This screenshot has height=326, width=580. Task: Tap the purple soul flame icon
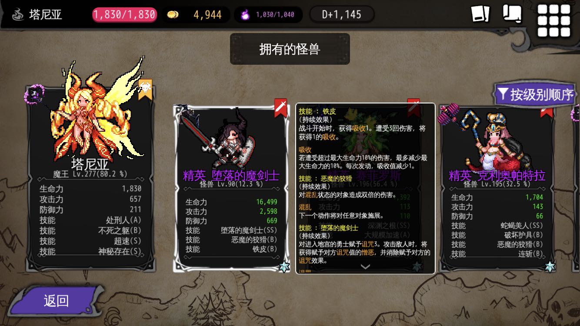pyautogui.click(x=245, y=15)
